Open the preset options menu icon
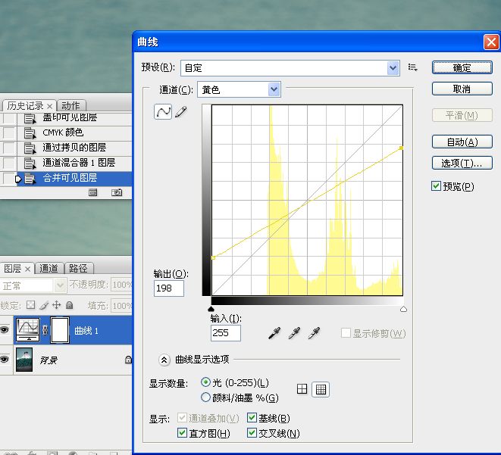 [412, 67]
